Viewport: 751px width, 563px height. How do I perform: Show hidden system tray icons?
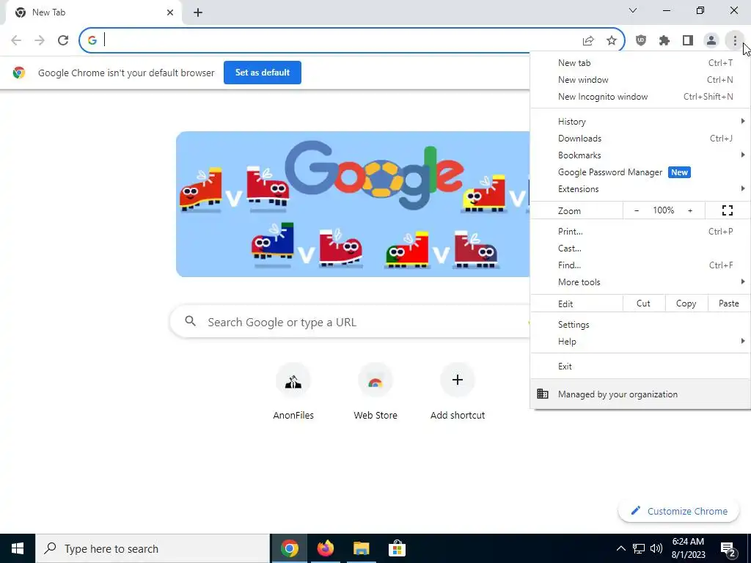coord(620,548)
